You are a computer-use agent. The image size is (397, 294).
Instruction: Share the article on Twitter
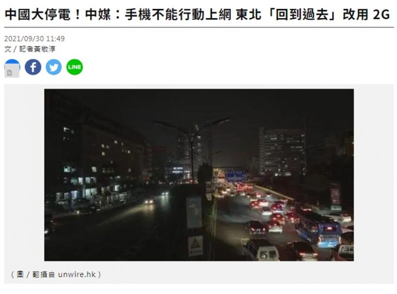pos(54,67)
